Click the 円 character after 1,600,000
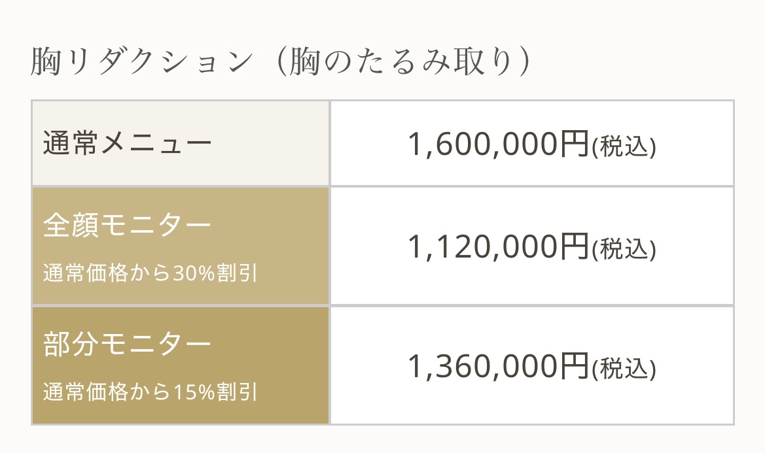This screenshot has width=765, height=453. point(575,144)
